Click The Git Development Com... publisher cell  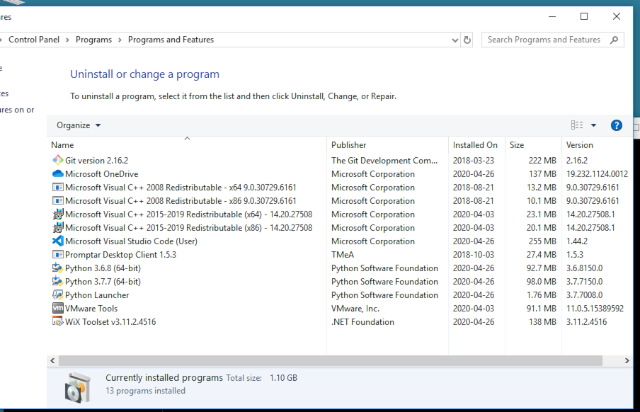pos(384,161)
